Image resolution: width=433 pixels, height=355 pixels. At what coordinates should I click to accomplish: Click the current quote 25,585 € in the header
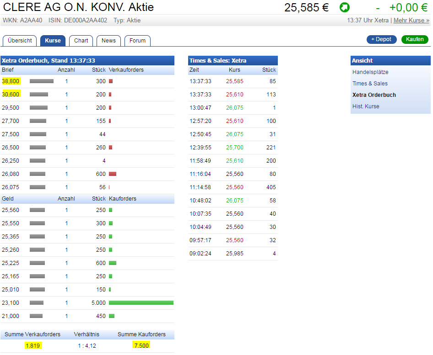point(307,7)
